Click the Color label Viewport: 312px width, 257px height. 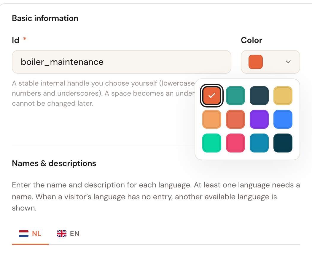pos(251,40)
